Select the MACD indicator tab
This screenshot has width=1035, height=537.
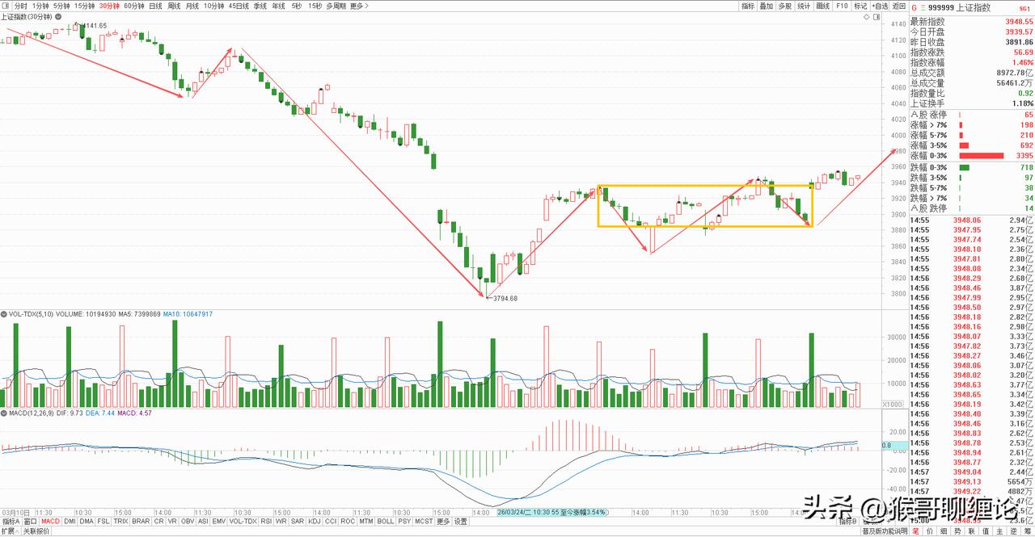pyautogui.click(x=50, y=521)
